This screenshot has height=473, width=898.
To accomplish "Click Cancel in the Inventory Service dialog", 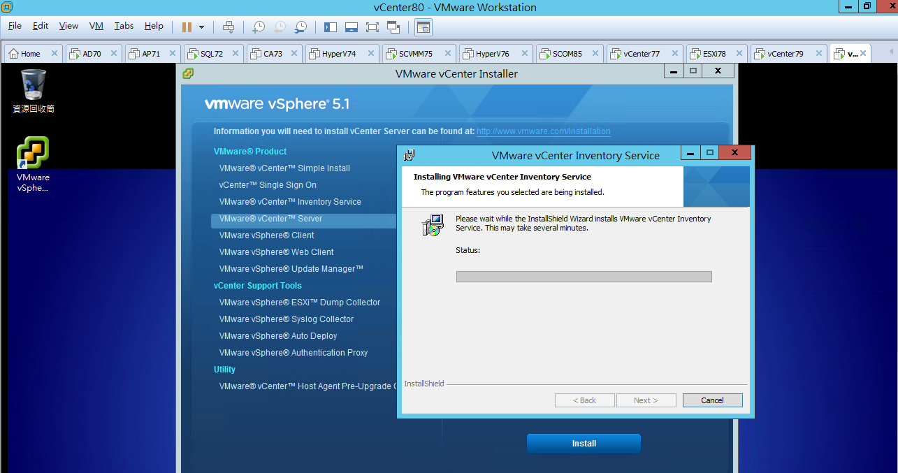I will pyautogui.click(x=712, y=400).
